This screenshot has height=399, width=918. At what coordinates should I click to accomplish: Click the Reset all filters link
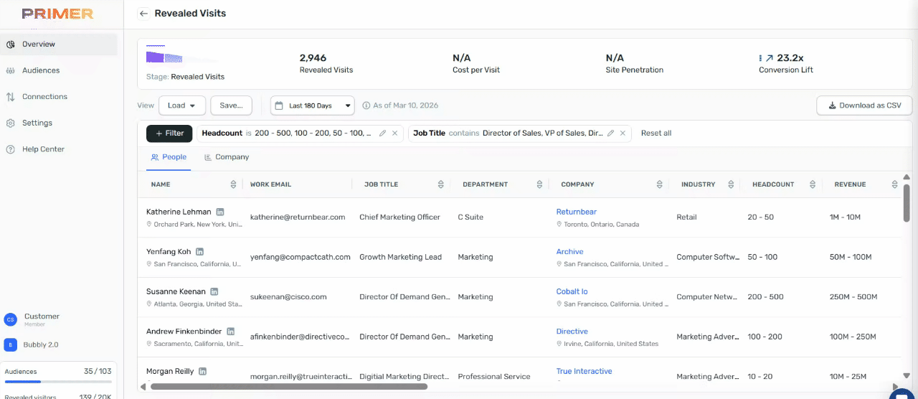click(x=656, y=133)
